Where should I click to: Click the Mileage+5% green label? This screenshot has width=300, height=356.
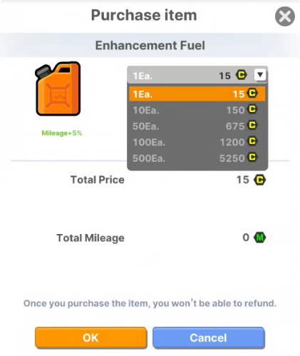pyautogui.click(x=62, y=133)
